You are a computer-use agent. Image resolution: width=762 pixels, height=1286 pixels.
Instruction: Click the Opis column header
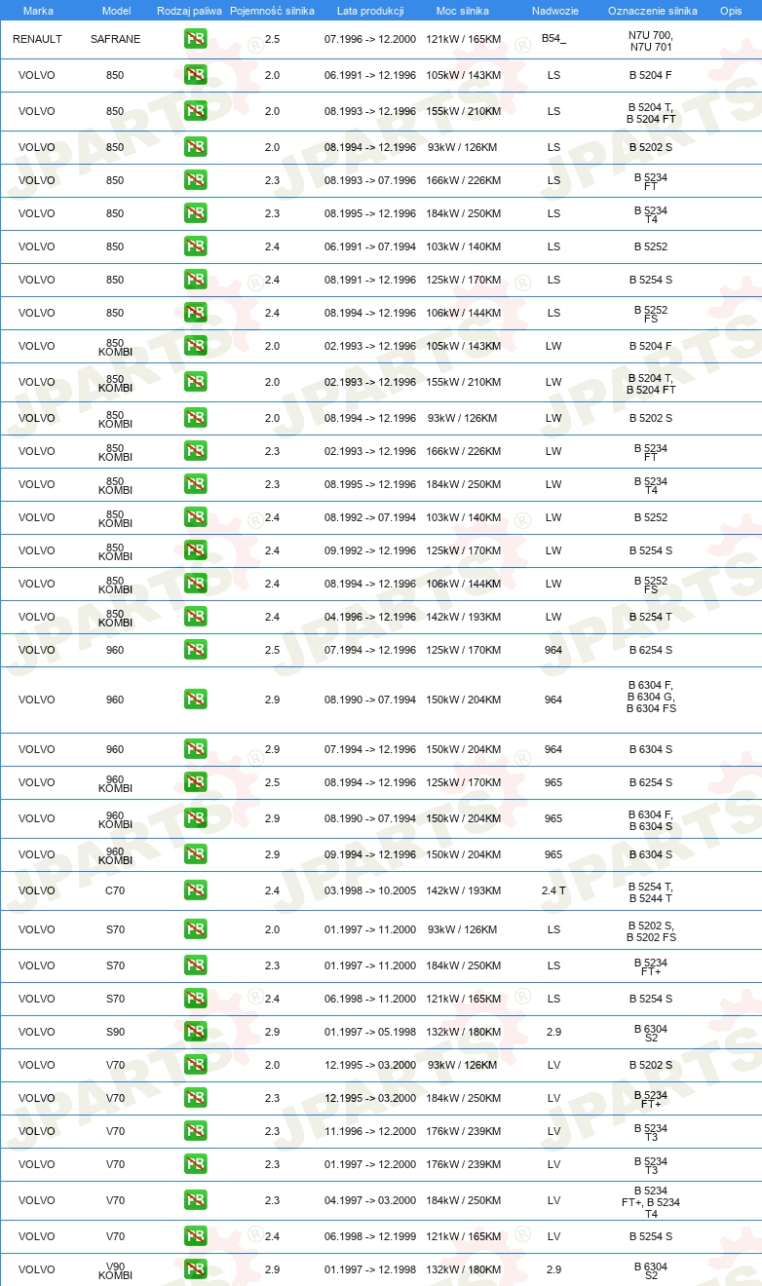pos(731,10)
